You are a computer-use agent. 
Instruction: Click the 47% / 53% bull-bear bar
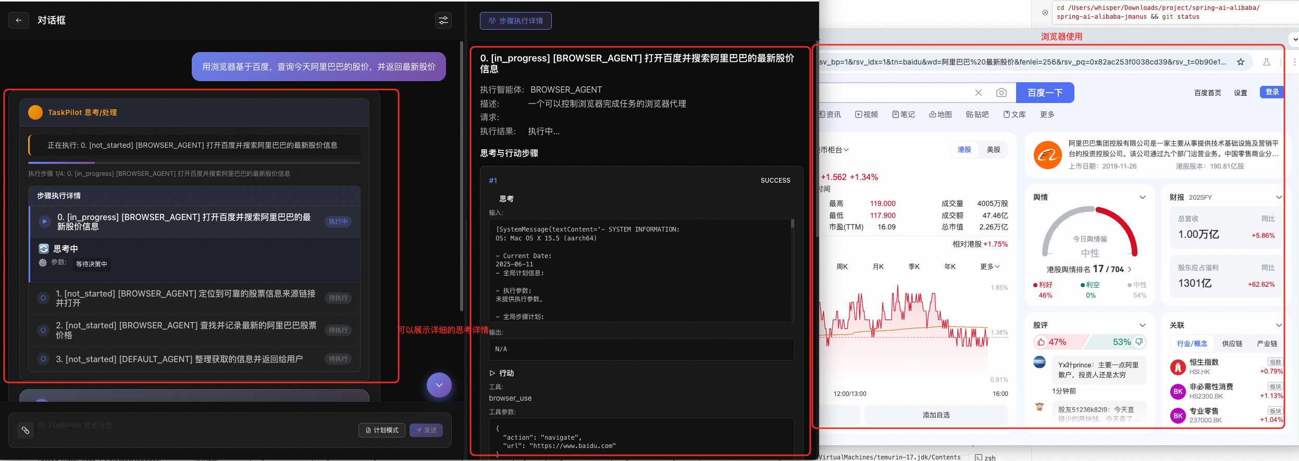pyautogui.click(x=1090, y=342)
